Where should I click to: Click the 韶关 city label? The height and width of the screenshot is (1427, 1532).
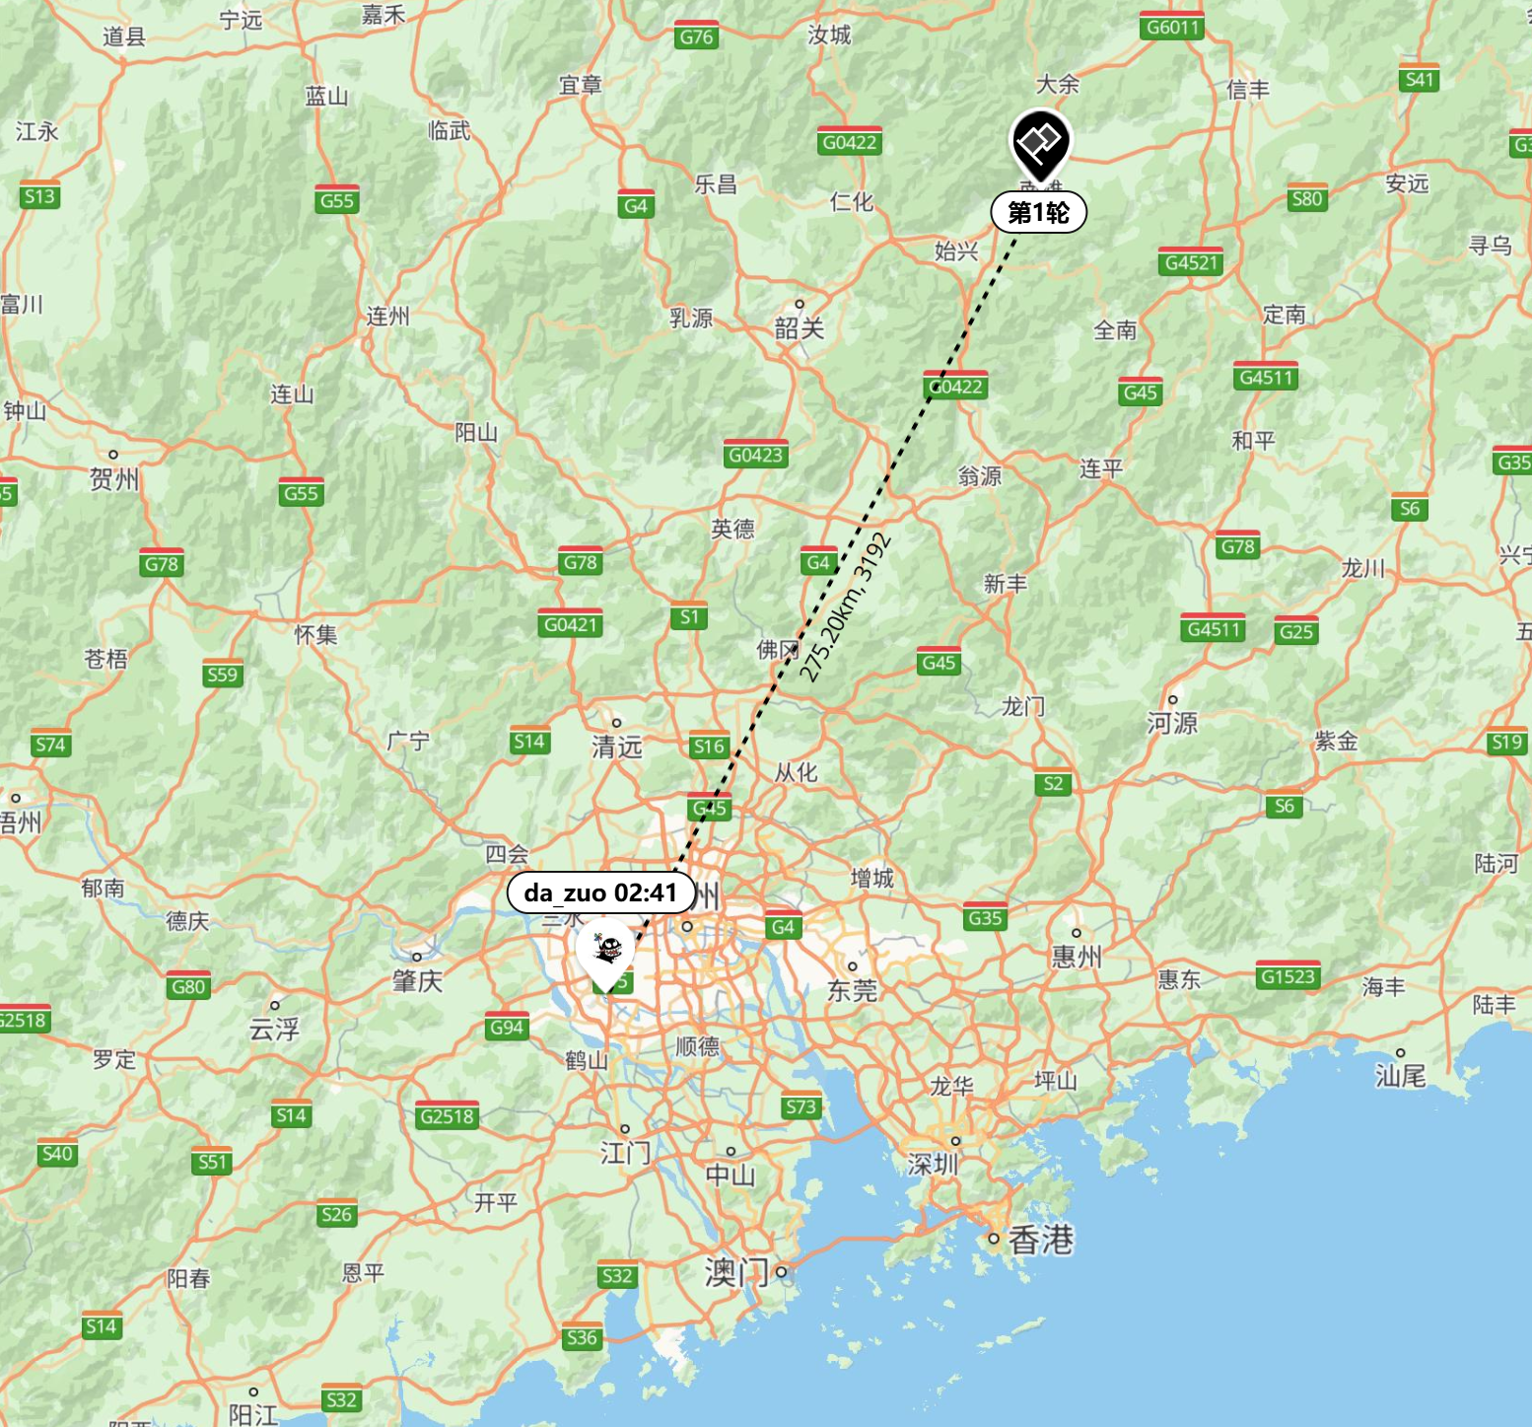[799, 327]
